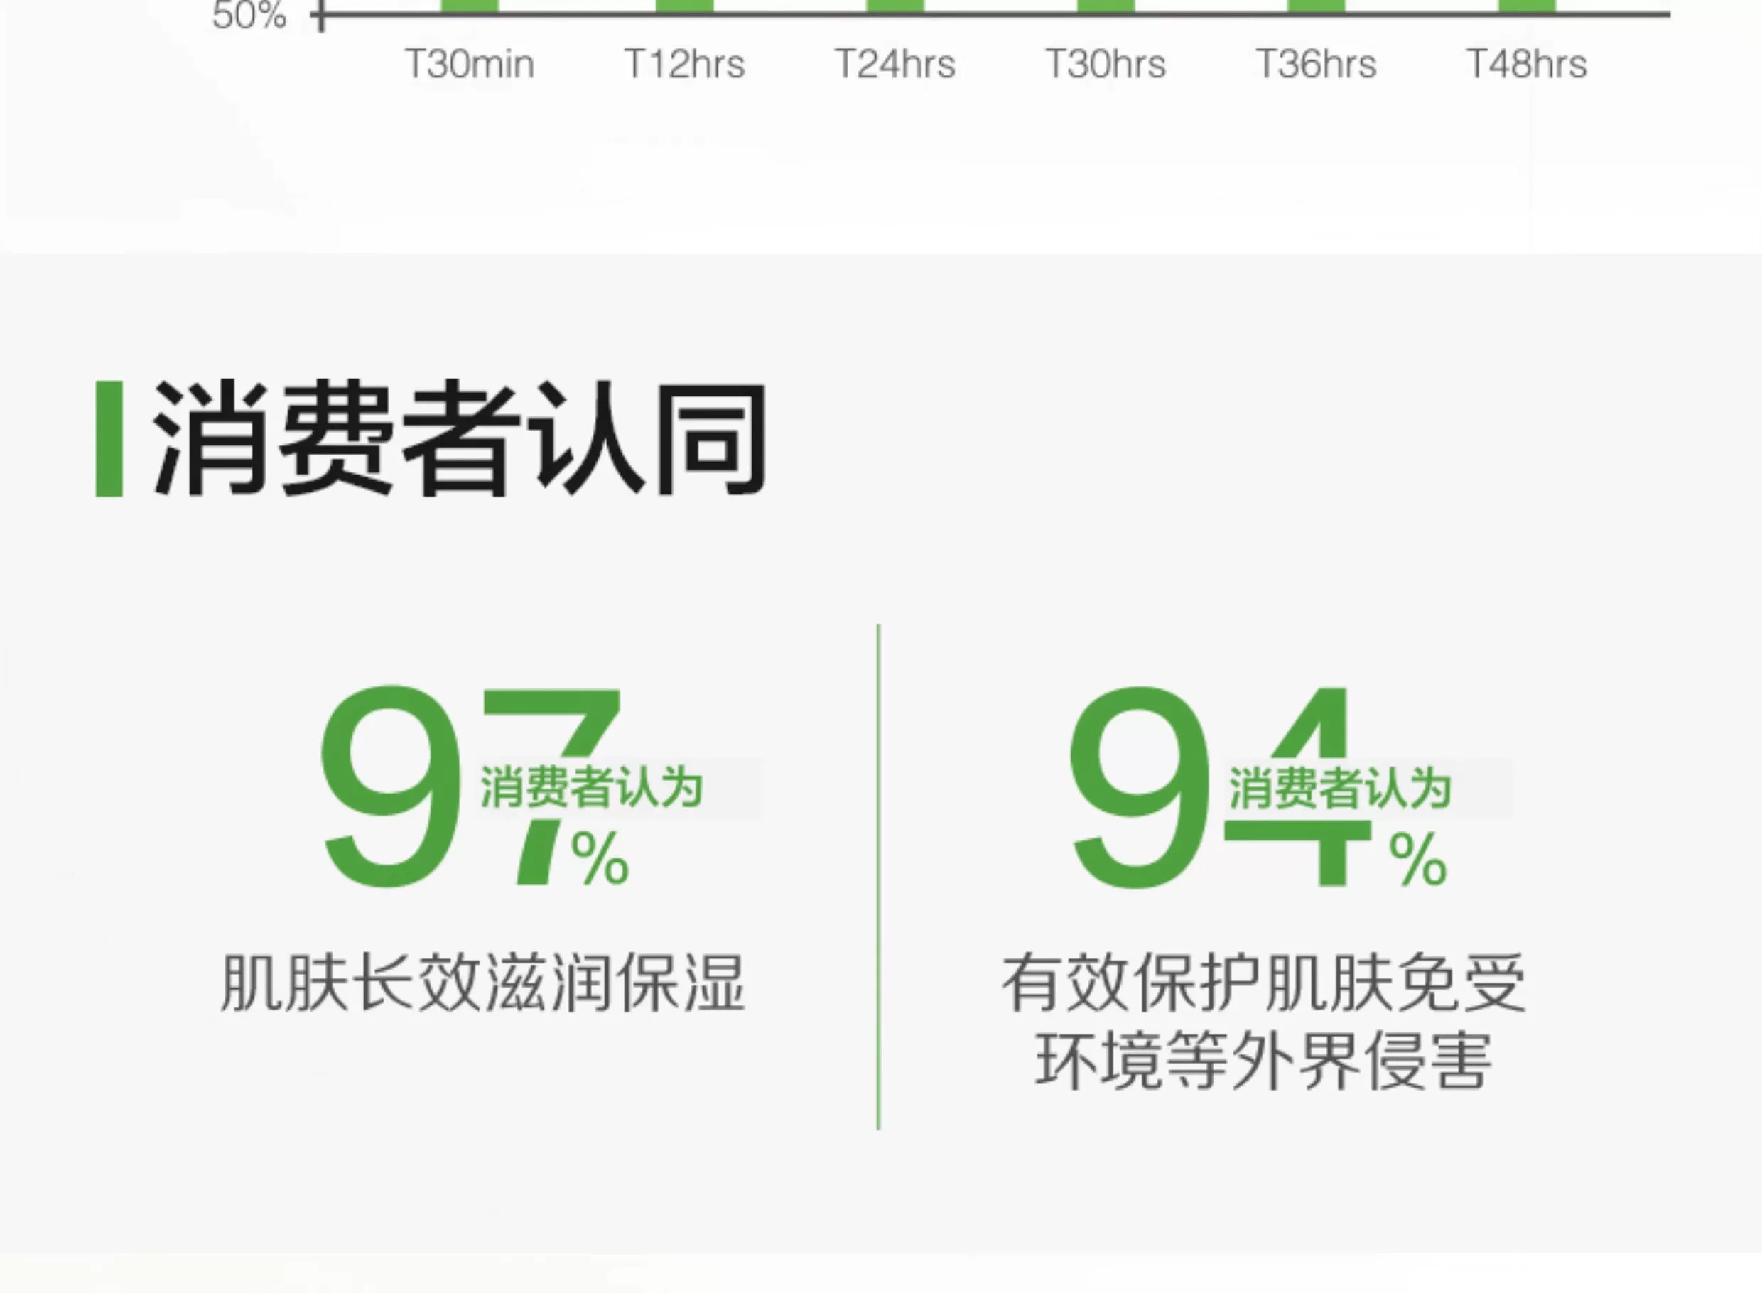This screenshot has width=1762, height=1293.
Task: Click the green bar above T48hrs
Action: pos(1526,6)
